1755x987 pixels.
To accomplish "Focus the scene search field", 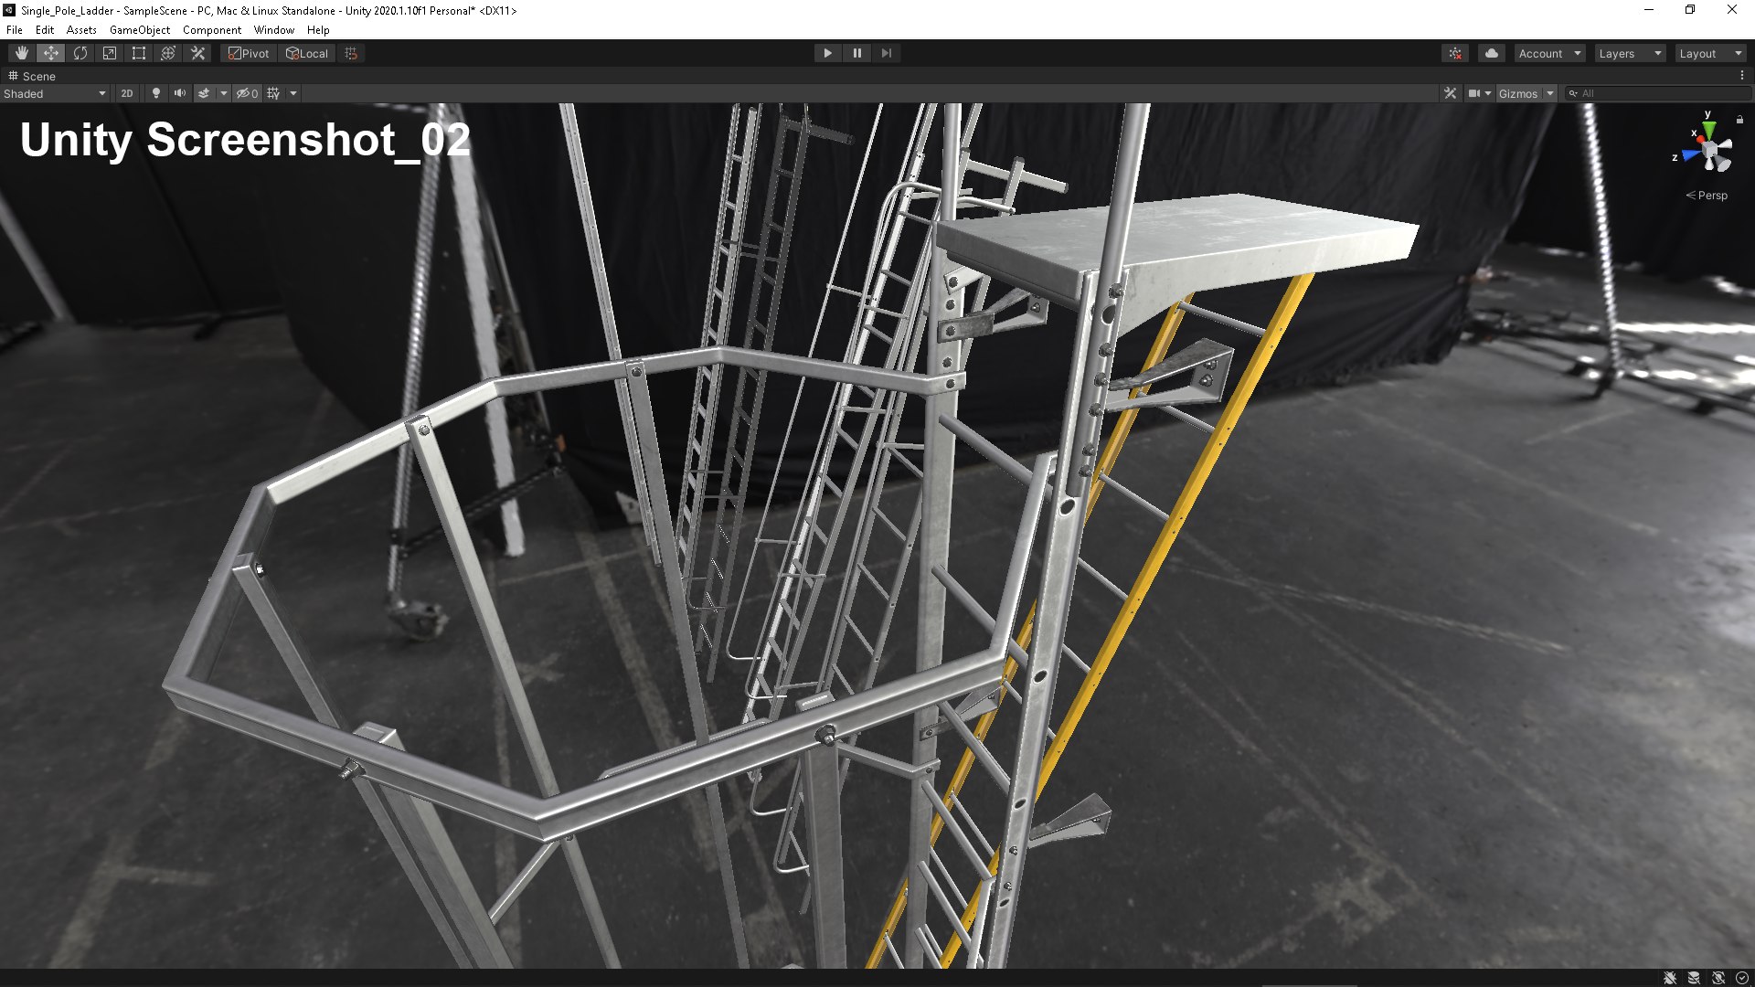I will coord(1656,93).
